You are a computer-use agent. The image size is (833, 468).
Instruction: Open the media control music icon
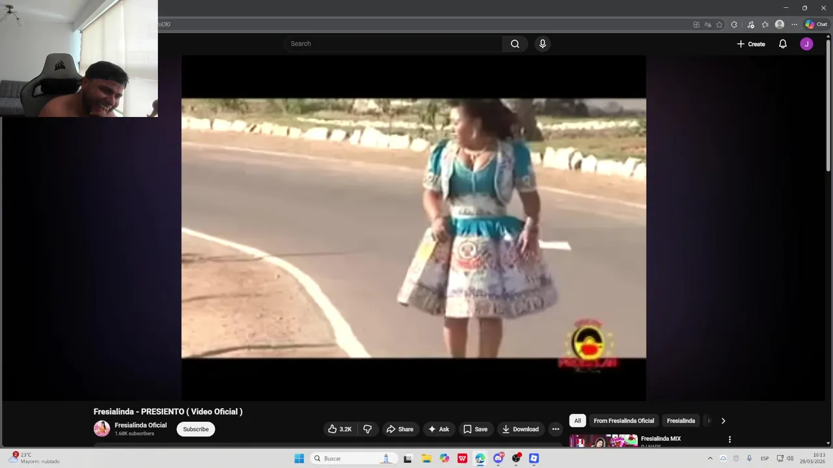[750, 25]
